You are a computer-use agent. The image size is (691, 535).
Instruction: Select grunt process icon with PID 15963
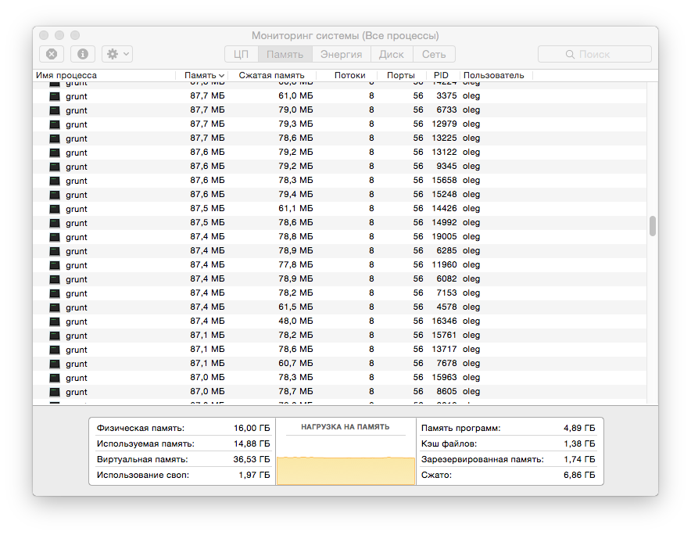coord(55,379)
